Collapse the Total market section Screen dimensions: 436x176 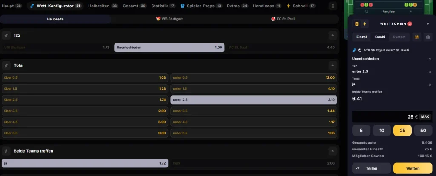coord(333,65)
